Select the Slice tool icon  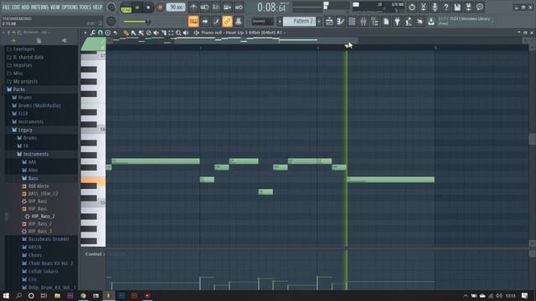163,33
